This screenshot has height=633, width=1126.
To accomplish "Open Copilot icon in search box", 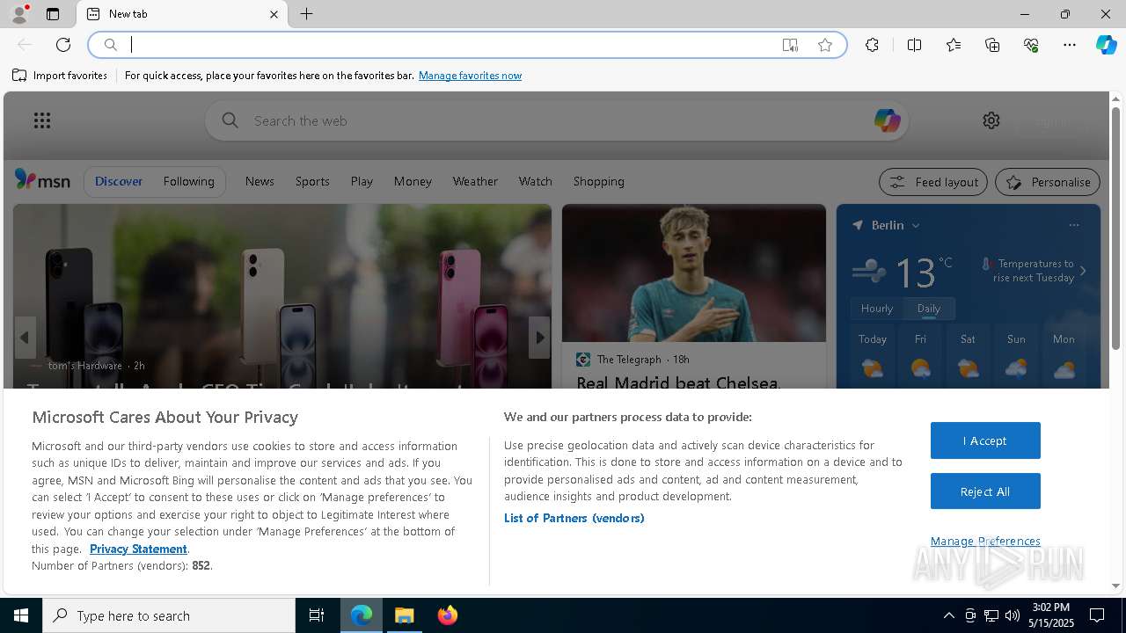I will tap(887, 120).
